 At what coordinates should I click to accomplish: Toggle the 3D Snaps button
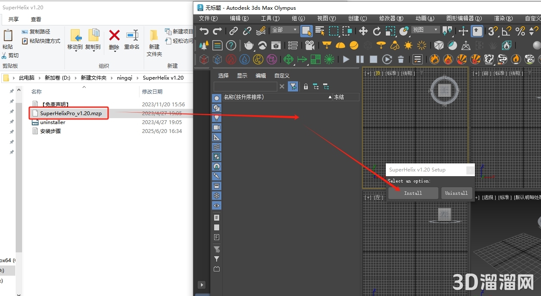(493, 31)
